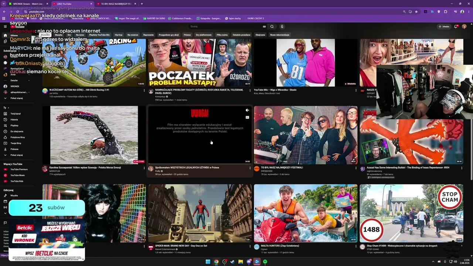Image resolution: width=473 pixels, height=266 pixels.
Task: Open the new browser tab button
Action: 142,4
